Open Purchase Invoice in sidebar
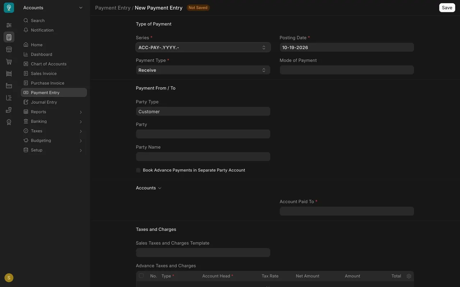 click(x=54, y=83)
